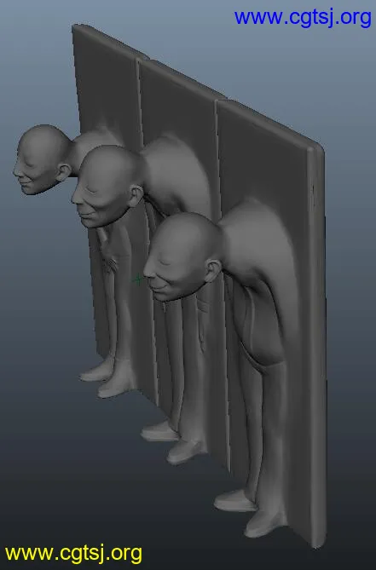
Task: Open the yellow www.cgtsj.org watermark link
Action: point(73,553)
